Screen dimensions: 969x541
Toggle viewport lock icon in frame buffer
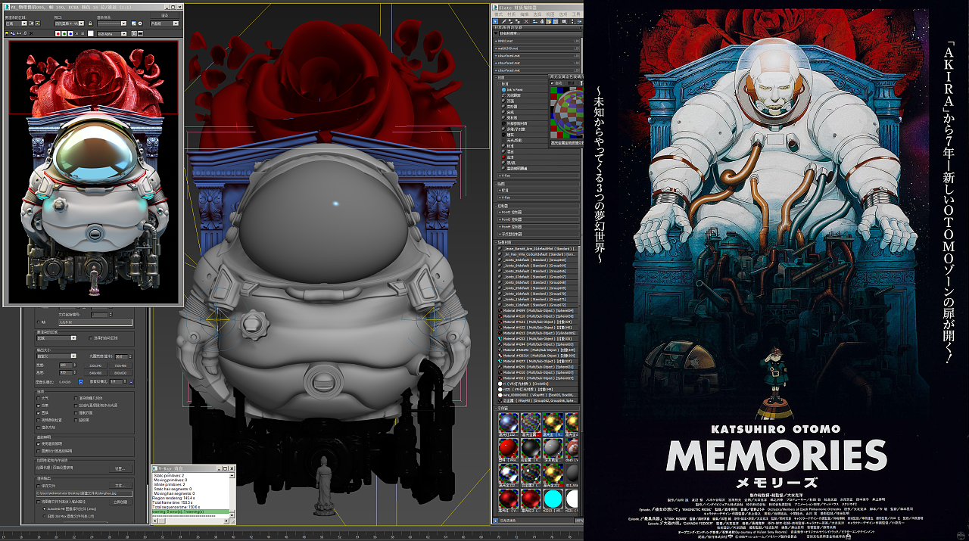90,23
